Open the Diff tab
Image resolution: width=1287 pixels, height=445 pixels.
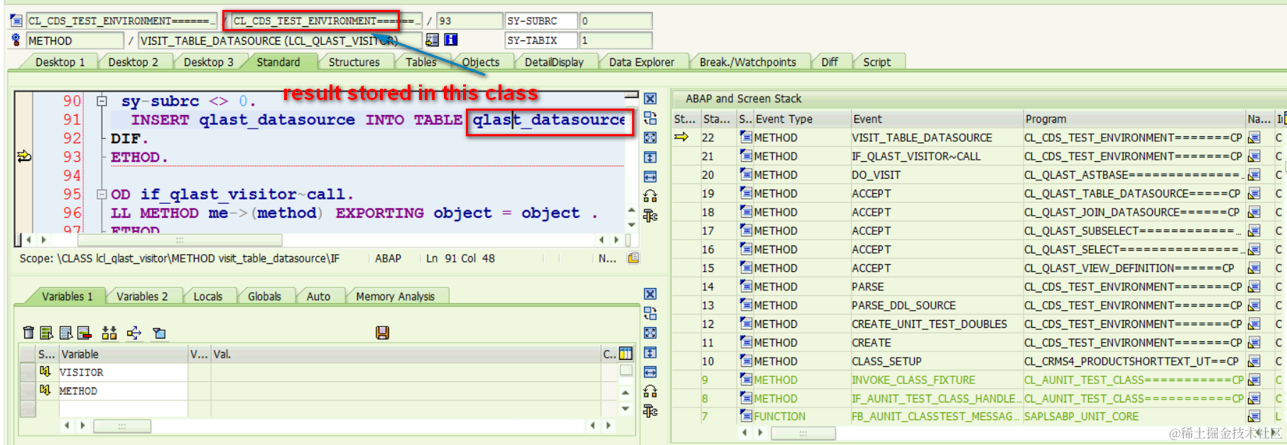tap(830, 62)
